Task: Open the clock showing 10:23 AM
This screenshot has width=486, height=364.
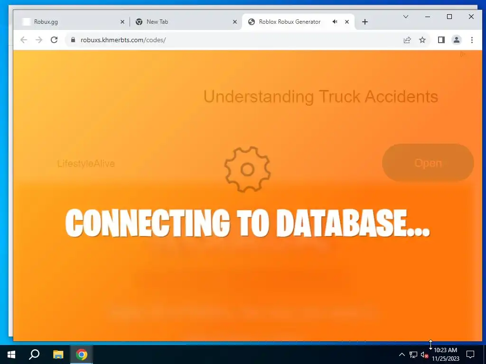Action: click(445, 355)
